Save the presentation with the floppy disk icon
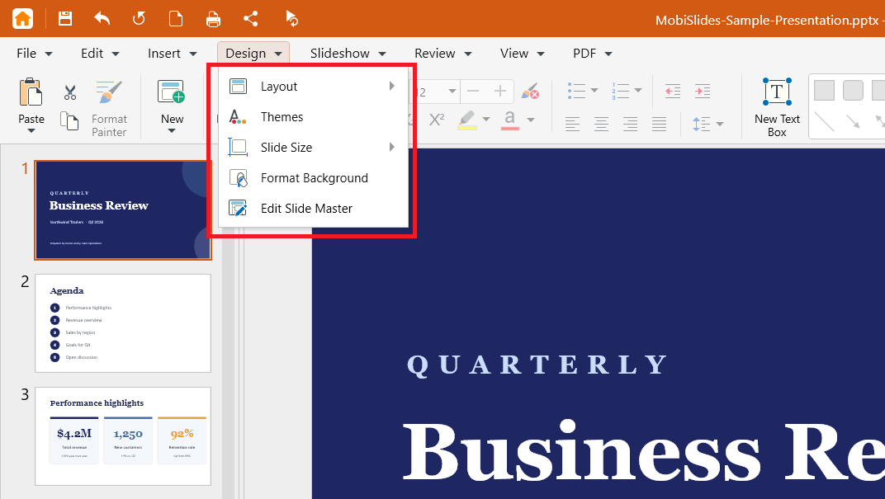This screenshot has width=885, height=499. click(x=65, y=19)
